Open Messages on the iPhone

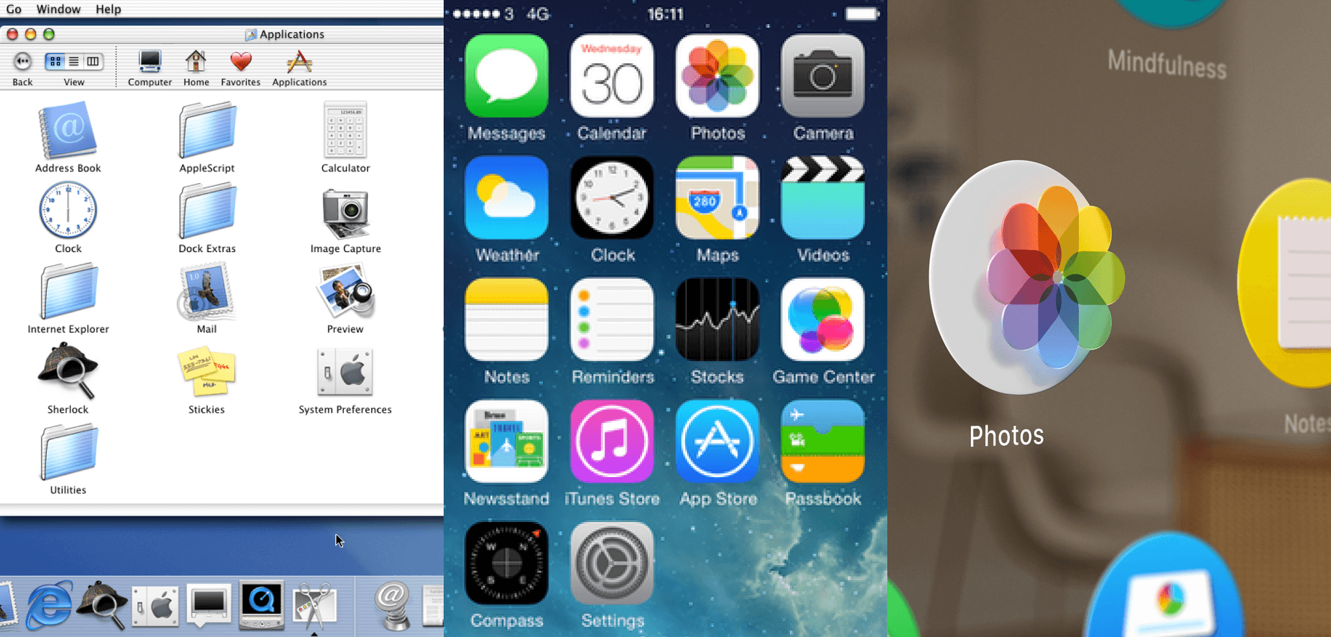(x=507, y=75)
